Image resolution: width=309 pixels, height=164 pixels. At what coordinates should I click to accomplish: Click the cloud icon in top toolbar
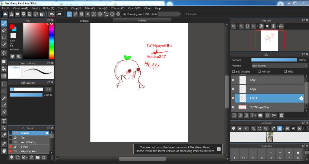[x=5, y=14]
